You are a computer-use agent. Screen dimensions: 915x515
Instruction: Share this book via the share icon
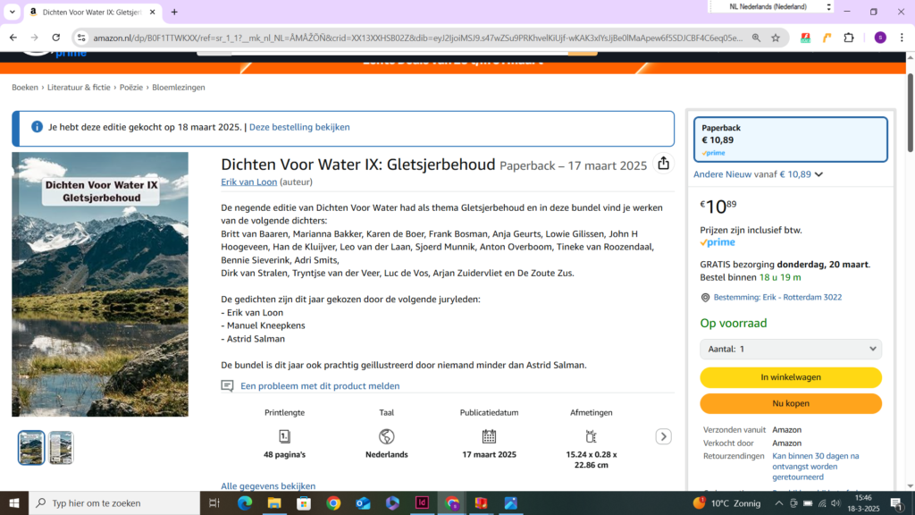(664, 164)
